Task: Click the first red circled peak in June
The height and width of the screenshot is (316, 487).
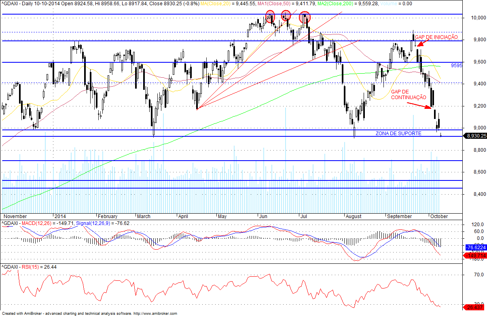Action: tap(270, 17)
